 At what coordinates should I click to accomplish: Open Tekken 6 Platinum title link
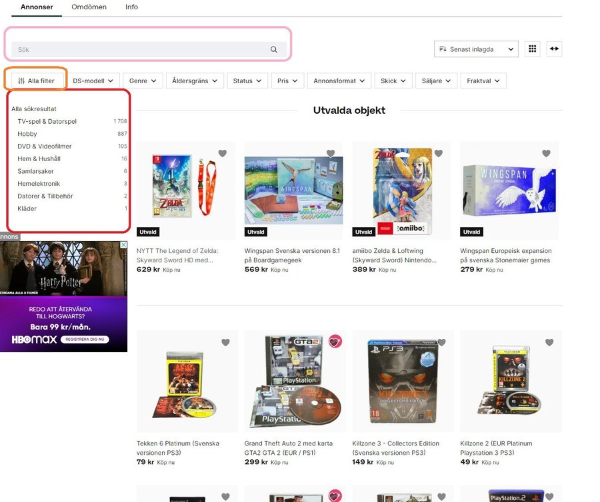tap(178, 448)
